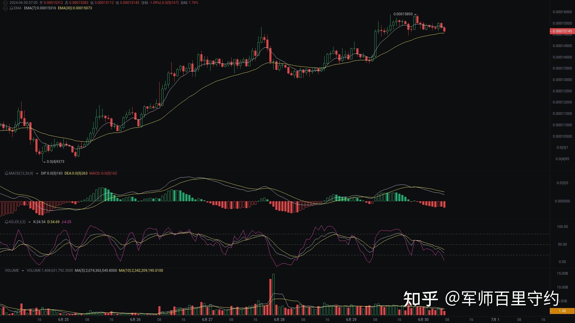The image size is (575, 323).
Task: Click the orange 1.4B volume tag
Action: click(562, 311)
